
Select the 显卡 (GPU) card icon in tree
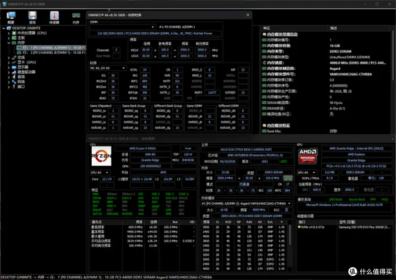click(x=14, y=62)
